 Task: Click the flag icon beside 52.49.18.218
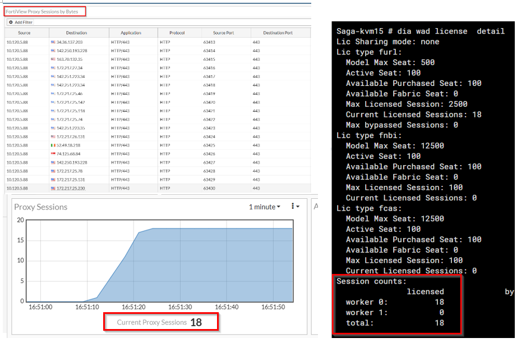click(x=53, y=145)
